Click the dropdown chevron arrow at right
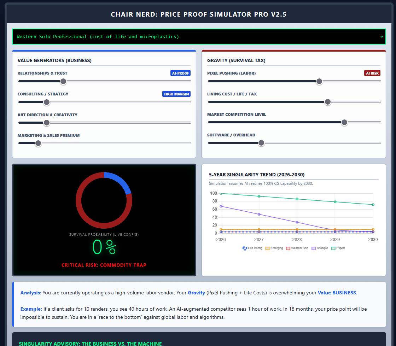This screenshot has height=346, width=396. point(382,37)
